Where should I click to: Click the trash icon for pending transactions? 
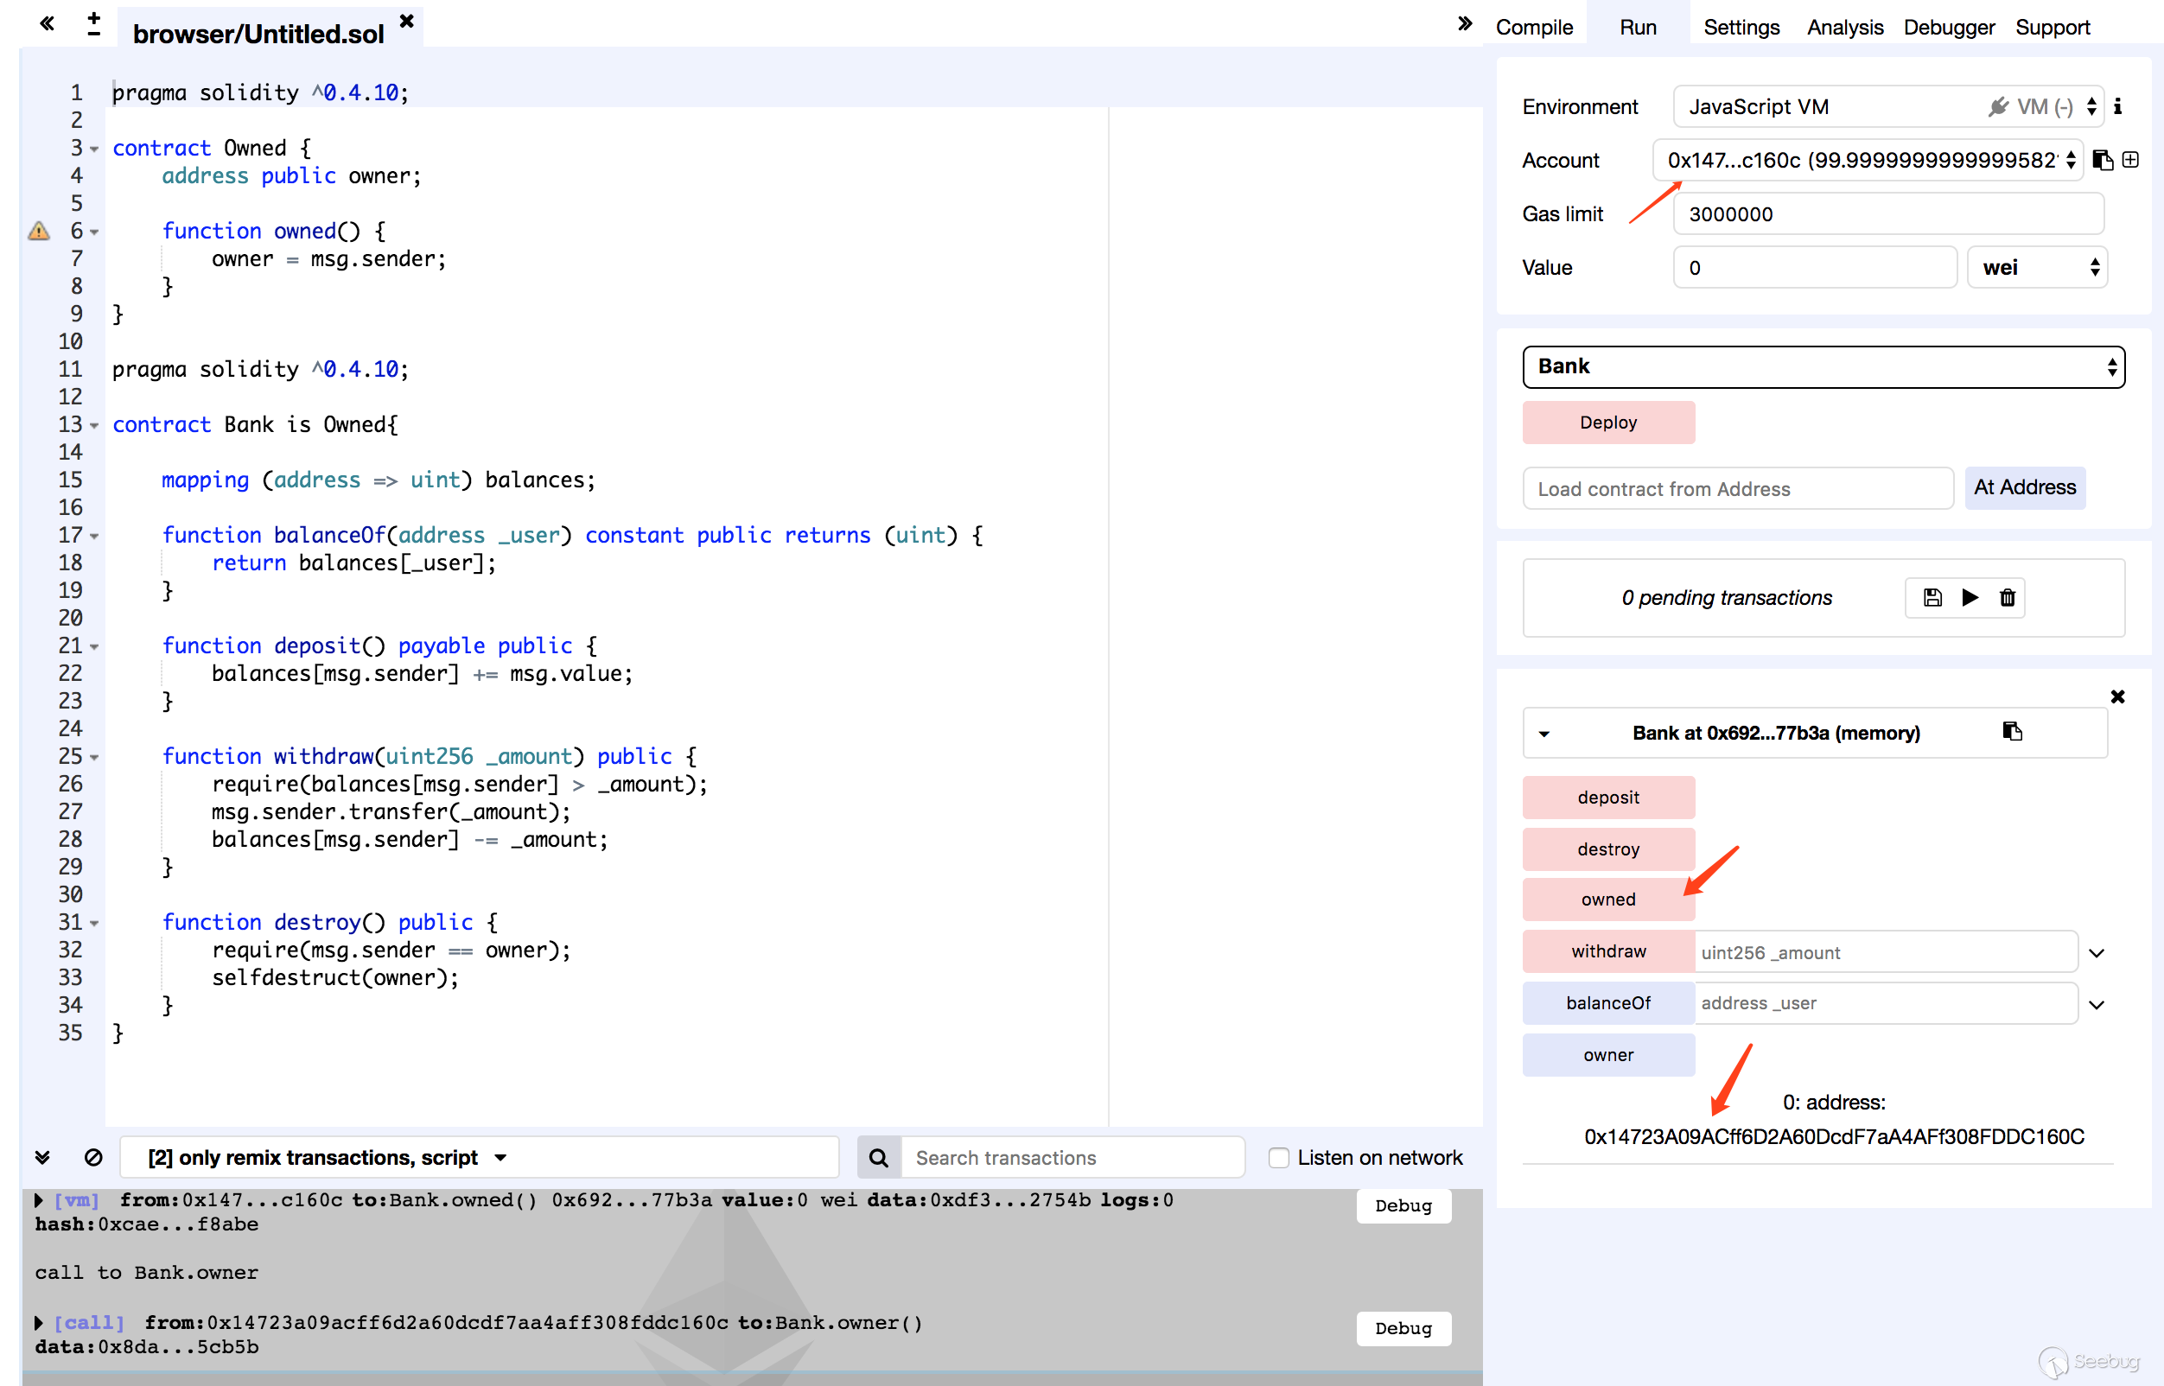2008,598
